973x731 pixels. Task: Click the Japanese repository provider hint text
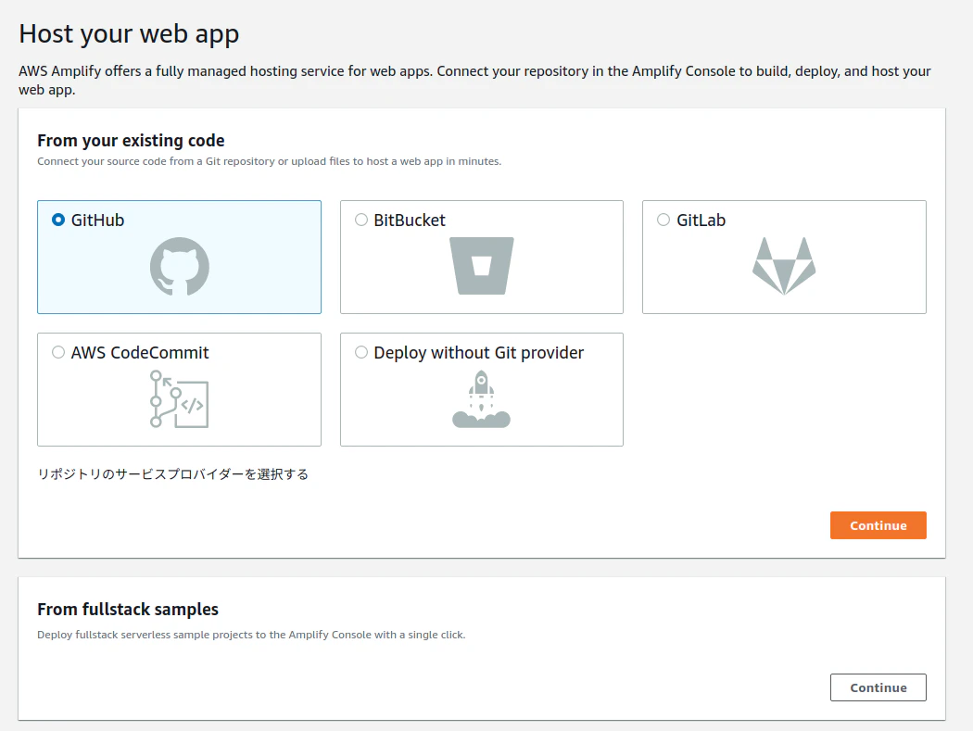click(x=172, y=474)
